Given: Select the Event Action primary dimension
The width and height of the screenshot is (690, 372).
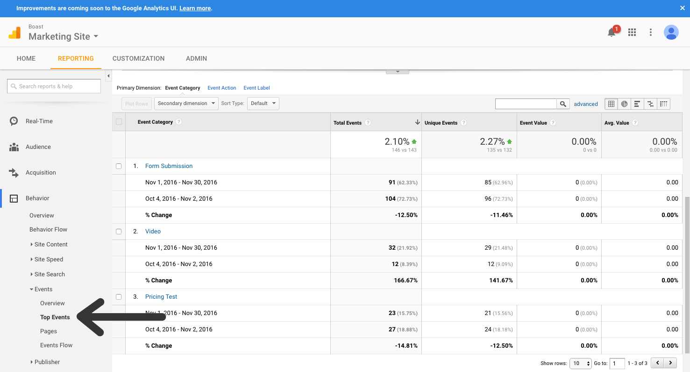Looking at the screenshot, I should pyautogui.click(x=221, y=88).
